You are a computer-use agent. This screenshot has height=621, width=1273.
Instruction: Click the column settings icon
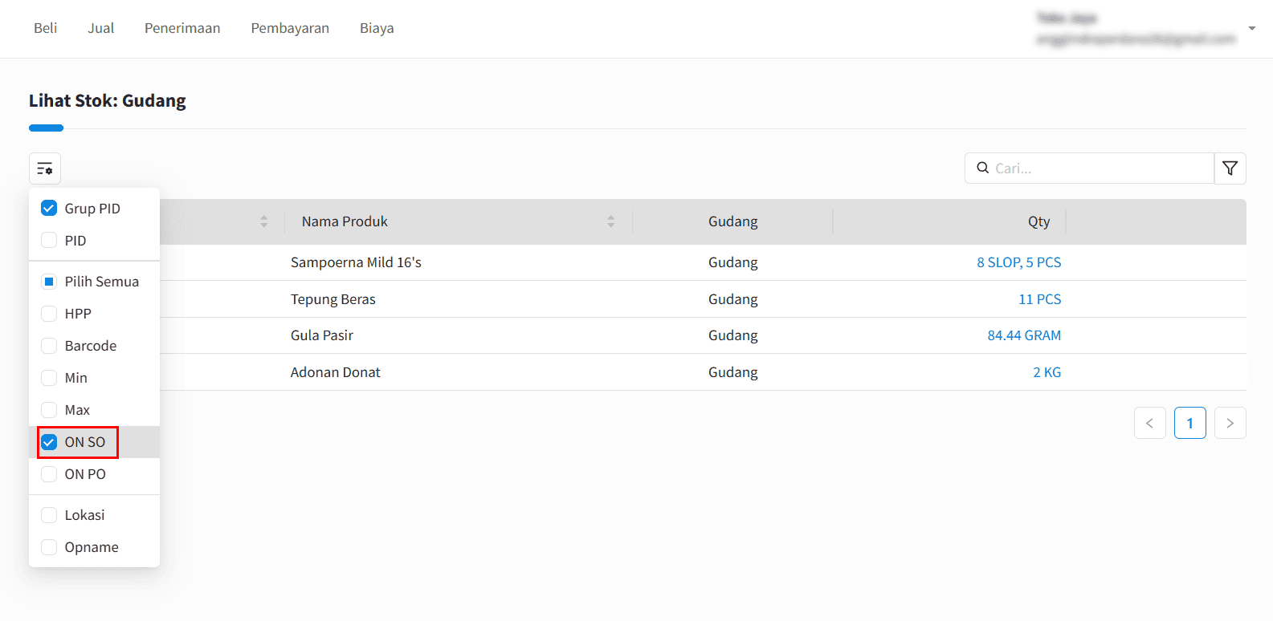(45, 168)
